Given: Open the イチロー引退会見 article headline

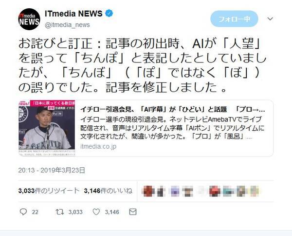Looking at the screenshot, I should pyautogui.click(x=172, y=110).
